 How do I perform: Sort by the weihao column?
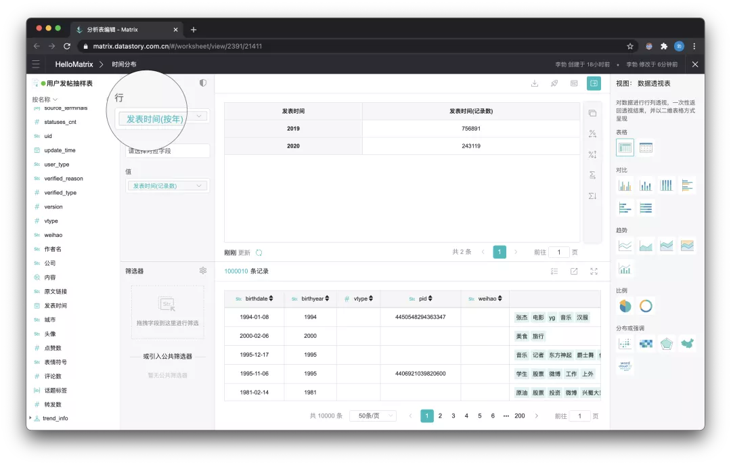coord(500,298)
